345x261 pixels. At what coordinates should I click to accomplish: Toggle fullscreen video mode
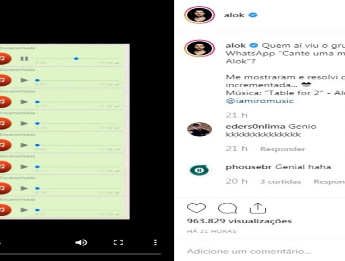click(118, 242)
